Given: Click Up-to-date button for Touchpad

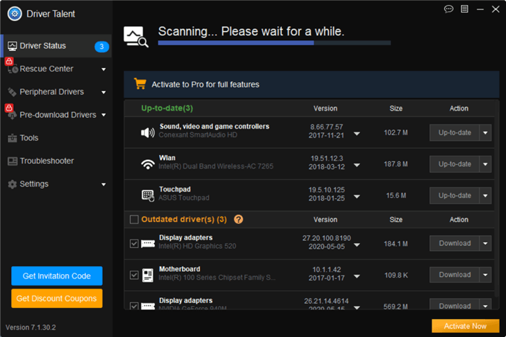Looking at the screenshot, I should coord(455,195).
